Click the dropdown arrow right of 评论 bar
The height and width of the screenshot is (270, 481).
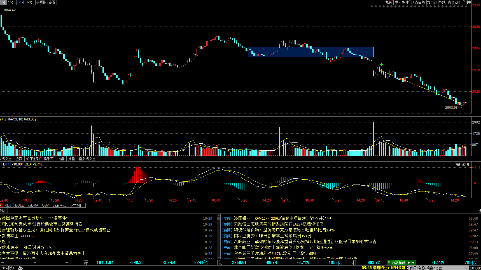pos(480,211)
